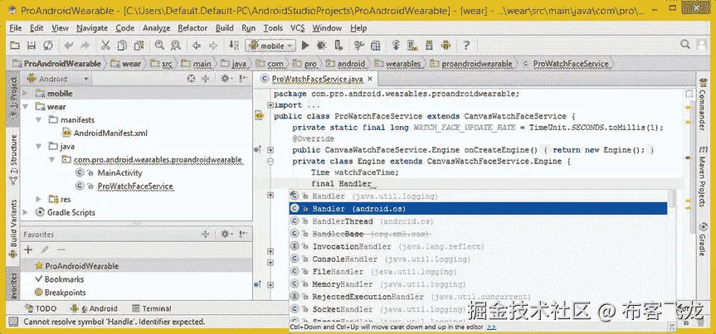Viewport: 716px width, 334px height.
Task: Toggle the 6: Android tool window
Action: tap(94, 308)
